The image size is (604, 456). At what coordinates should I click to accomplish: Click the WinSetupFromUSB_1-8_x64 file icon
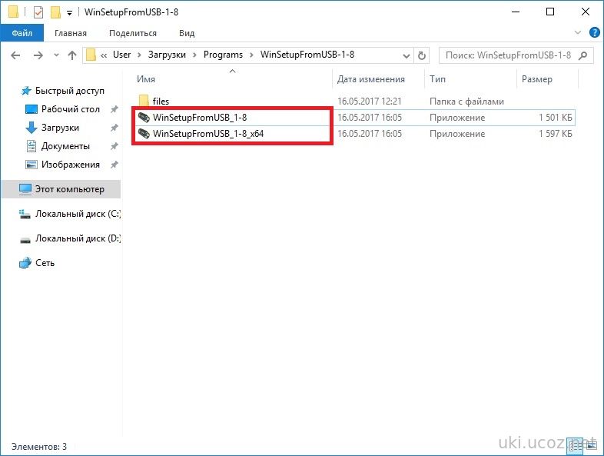(144, 134)
